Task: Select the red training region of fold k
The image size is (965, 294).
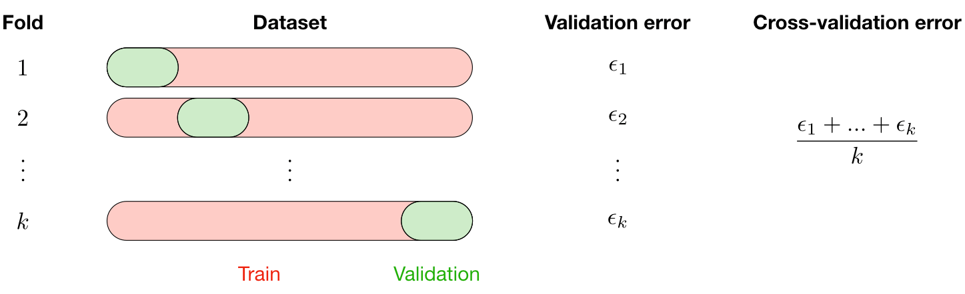Action: [254, 220]
